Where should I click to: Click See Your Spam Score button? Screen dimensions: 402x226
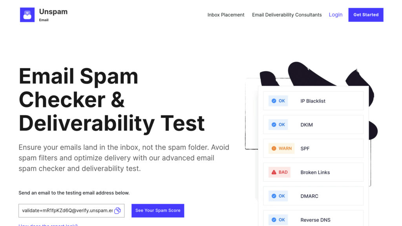(158, 211)
